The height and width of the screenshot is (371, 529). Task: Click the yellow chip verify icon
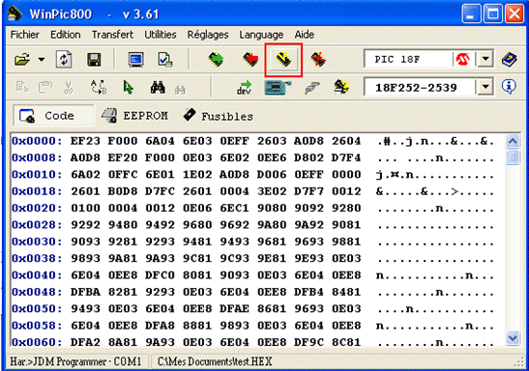click(x=283, y=60)
